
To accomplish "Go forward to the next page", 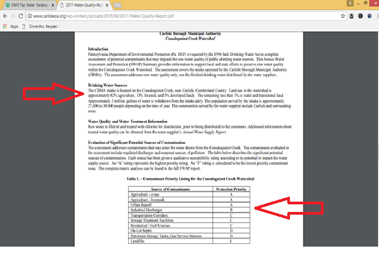I will click(x=13, y=16).
